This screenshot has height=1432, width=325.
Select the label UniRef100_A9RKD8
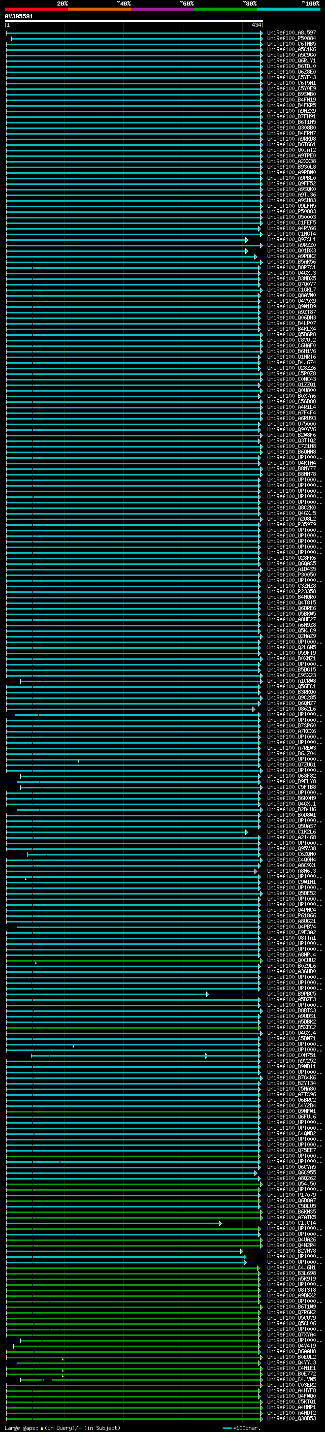291,139
